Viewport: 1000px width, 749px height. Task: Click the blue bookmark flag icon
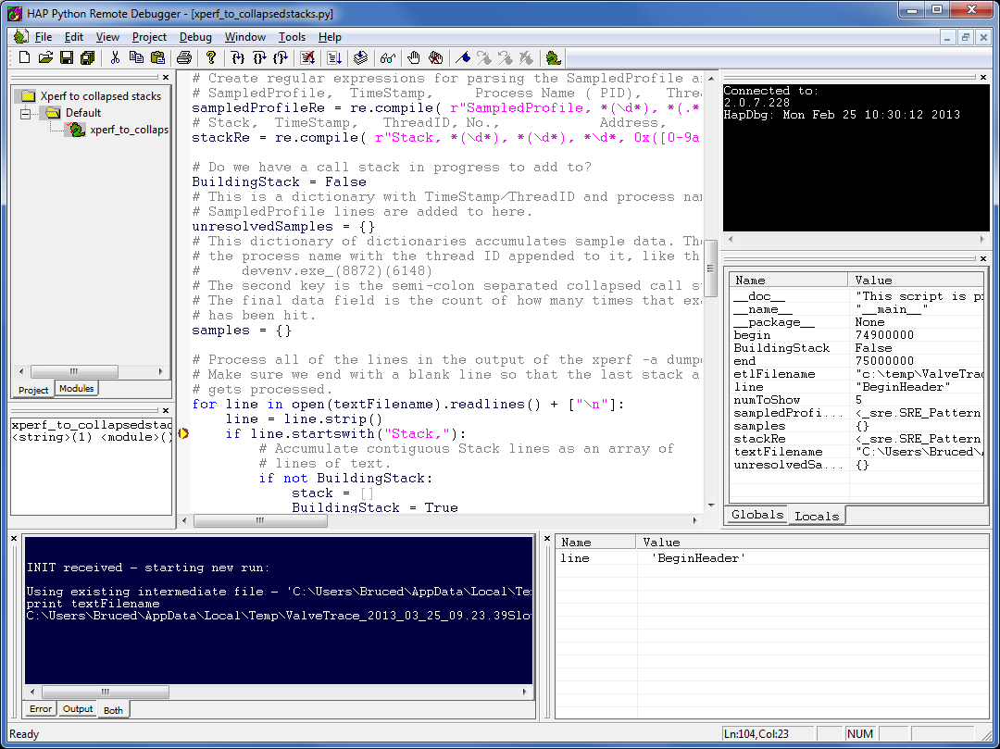pos(463,58)
